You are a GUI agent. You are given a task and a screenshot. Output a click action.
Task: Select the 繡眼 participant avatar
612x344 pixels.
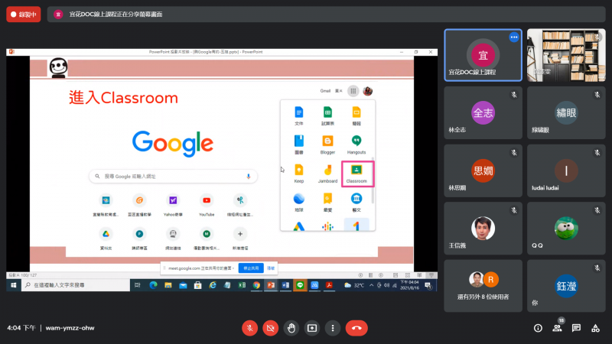click(566, 112)
